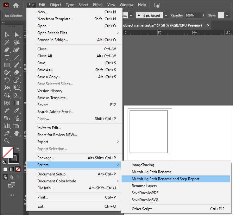233x215 pixels.
Task: Select the Lasso tool
Action: [x=16, y=42]
